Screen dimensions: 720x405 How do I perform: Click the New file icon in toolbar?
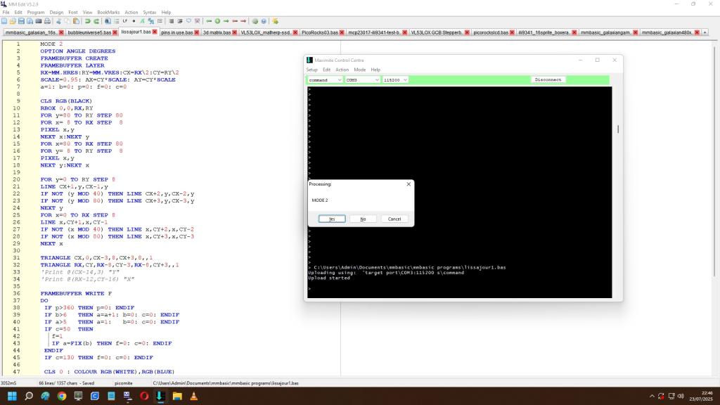click(5, 21)
